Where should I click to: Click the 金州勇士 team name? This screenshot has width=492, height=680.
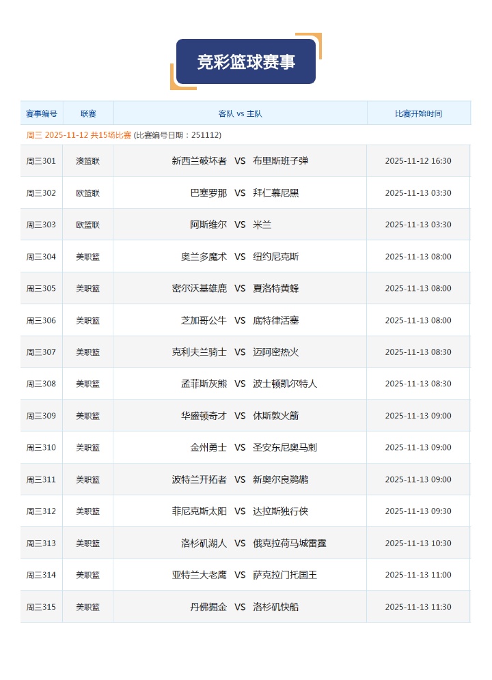pos(208,448)
